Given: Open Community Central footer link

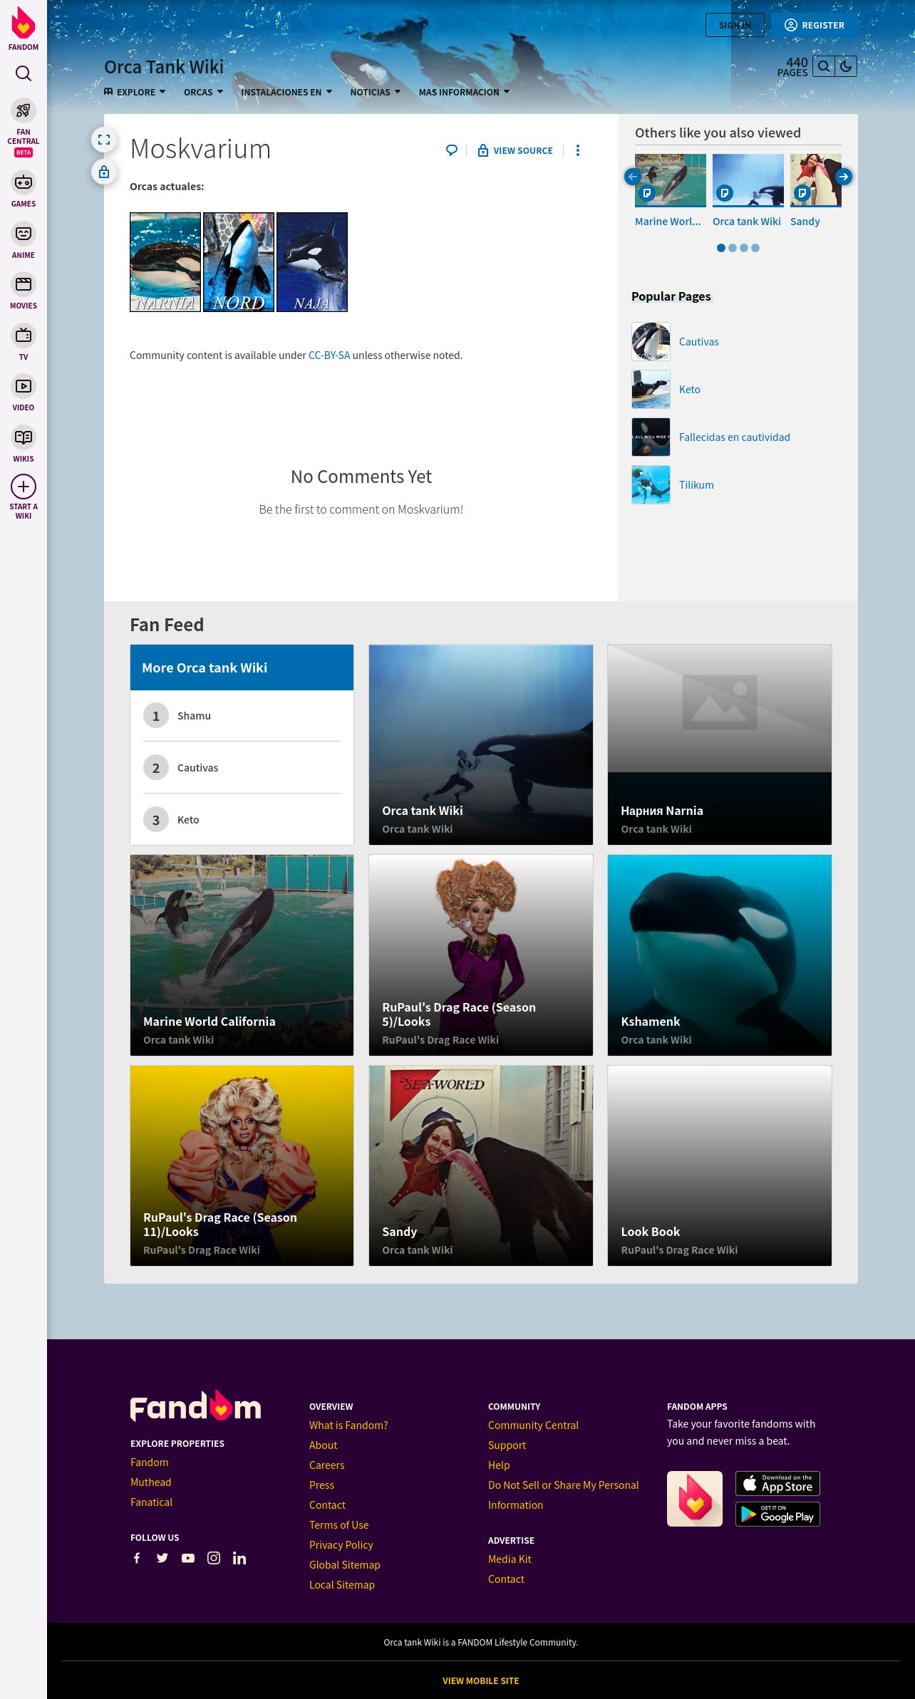Looking at the screenshot, I should 533,1425.
